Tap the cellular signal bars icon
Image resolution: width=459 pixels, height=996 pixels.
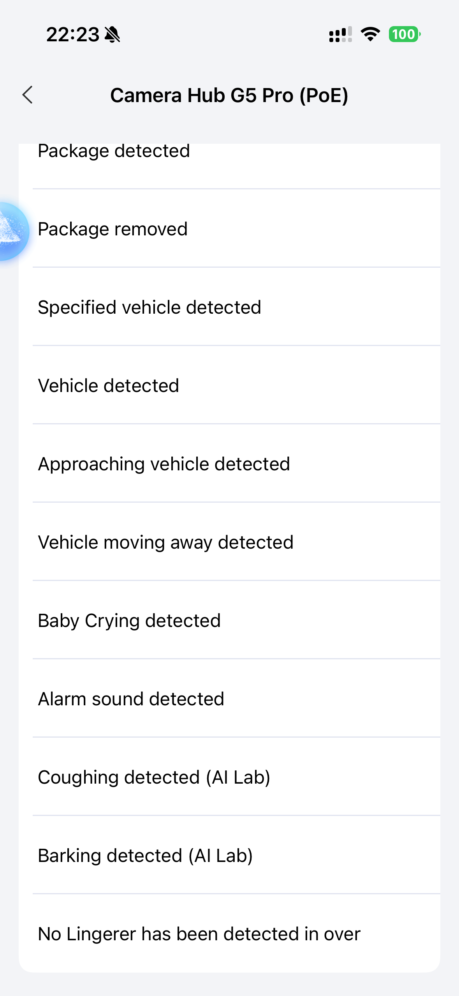(340, 34)
